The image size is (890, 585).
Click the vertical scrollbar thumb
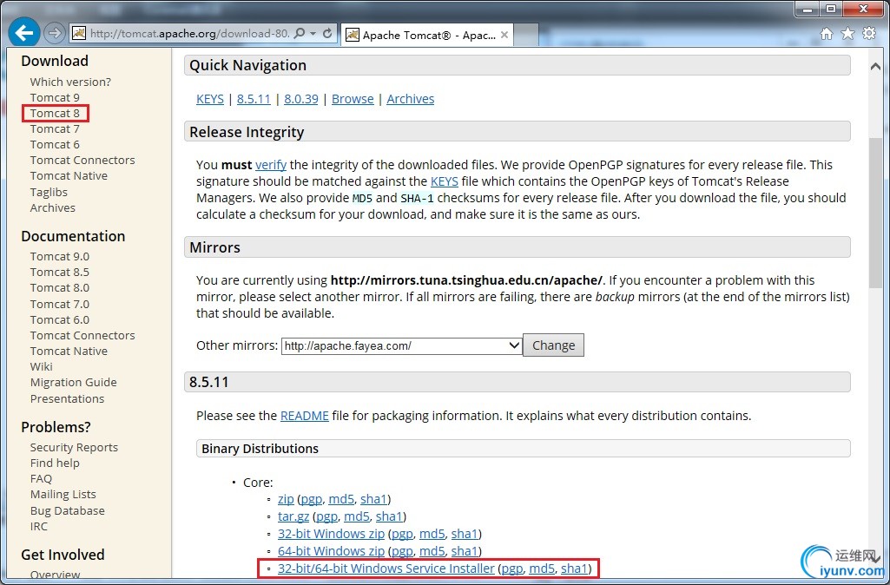pos(875,213)
